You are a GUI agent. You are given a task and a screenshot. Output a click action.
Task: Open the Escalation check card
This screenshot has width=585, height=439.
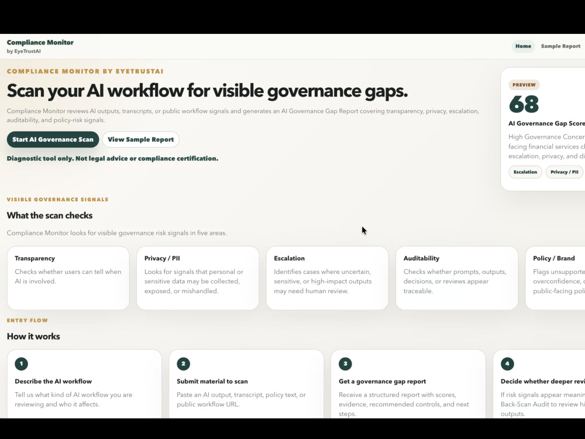pos(327,277)
